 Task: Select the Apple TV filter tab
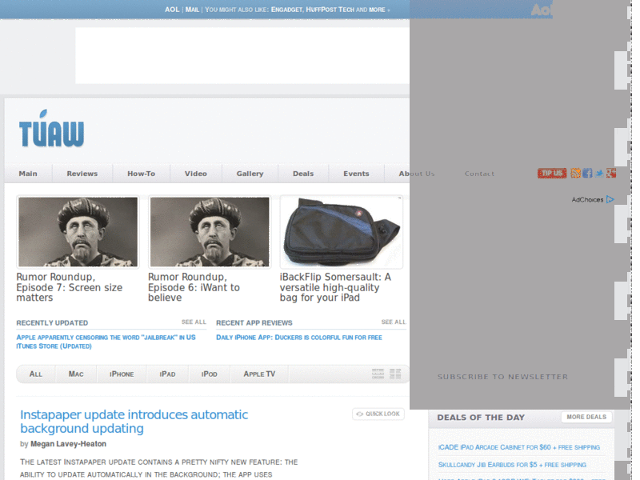[259, 374]
